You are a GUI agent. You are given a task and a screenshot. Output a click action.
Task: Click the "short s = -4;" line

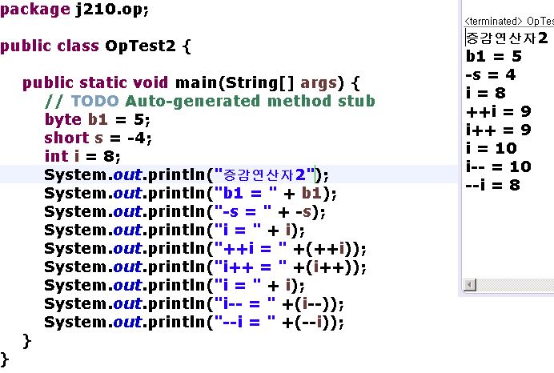tap(98, 138)
